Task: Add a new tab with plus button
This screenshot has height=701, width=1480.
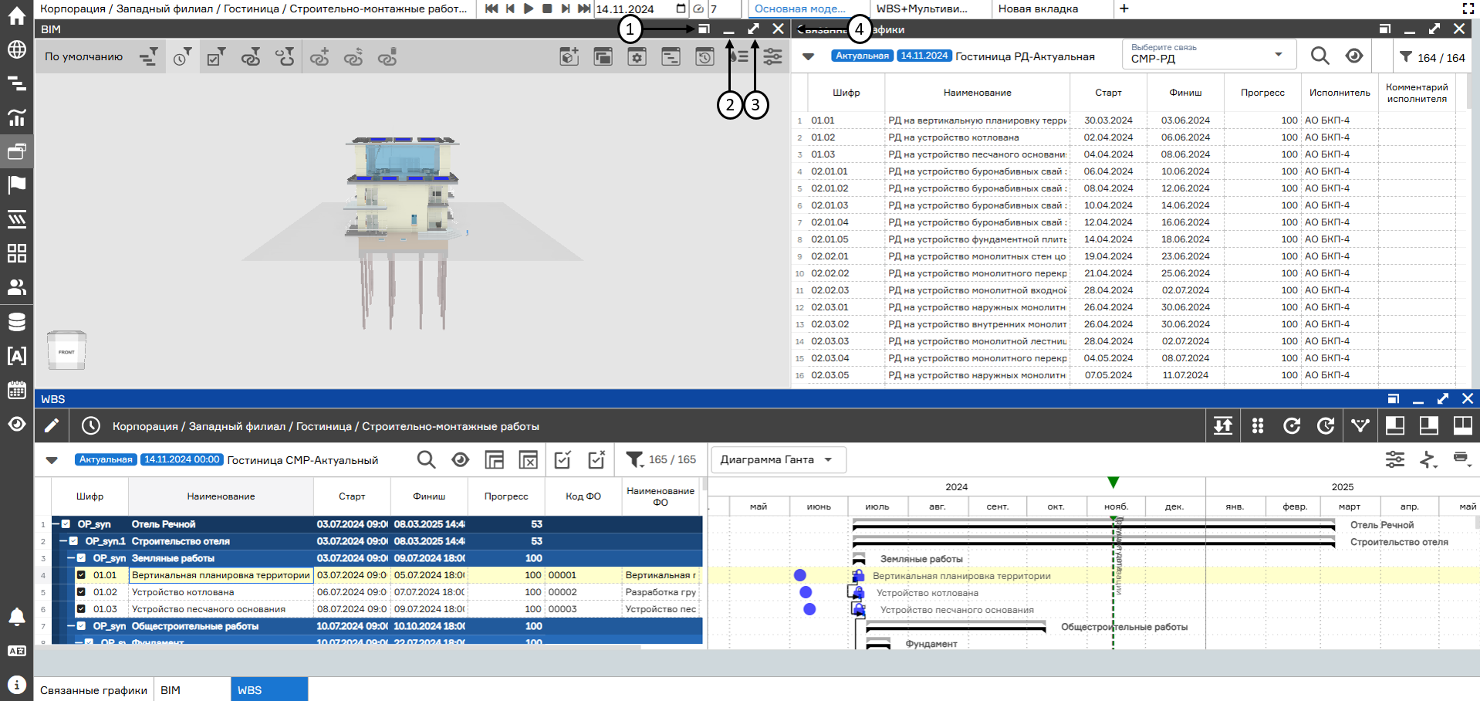Action: (x=1124, y=8)
